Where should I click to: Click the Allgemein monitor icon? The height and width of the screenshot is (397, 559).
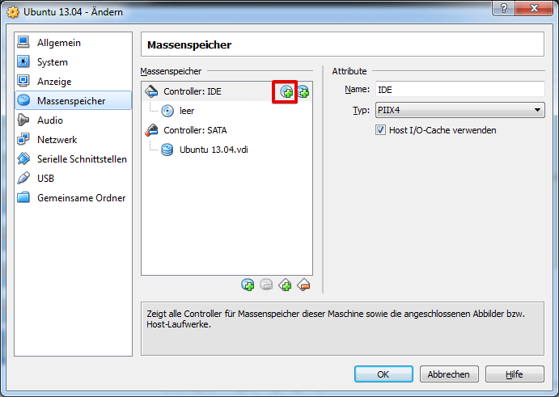point(23,42)
